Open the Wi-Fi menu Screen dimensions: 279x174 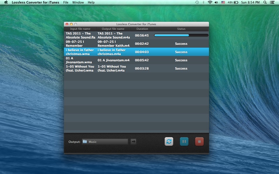(210, 2)
